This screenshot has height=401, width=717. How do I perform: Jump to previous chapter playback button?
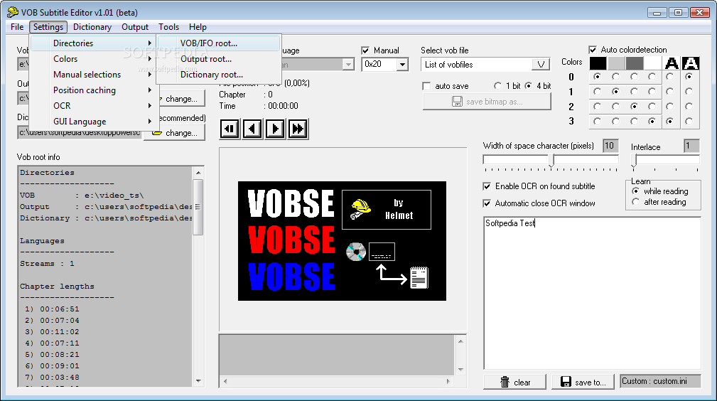pos(230,129)
